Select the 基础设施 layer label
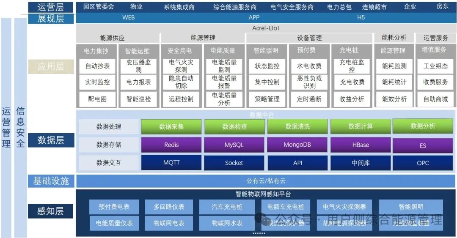The image size is (457, 238). point(51,181)
